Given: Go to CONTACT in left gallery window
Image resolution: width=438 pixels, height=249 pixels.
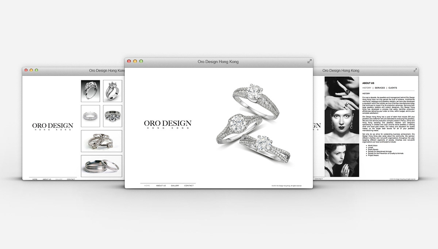Looking at the screenshot, I should pyautogui.click(x=71, y=179).
